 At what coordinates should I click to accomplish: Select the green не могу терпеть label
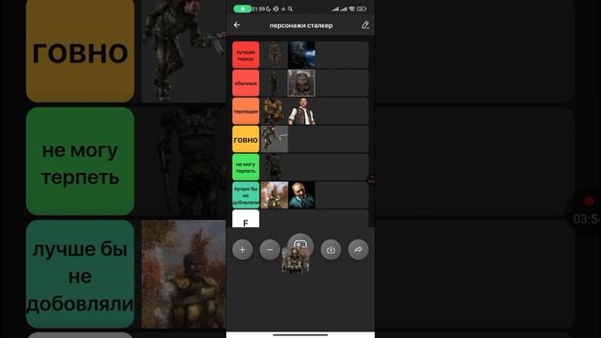pos(246,167)
